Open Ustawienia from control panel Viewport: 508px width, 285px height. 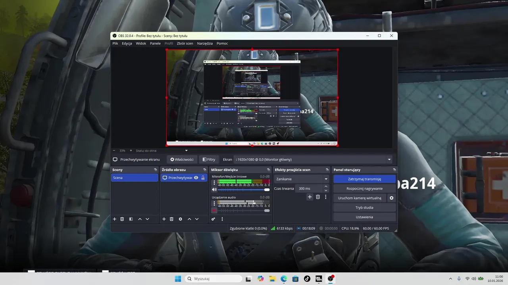click(364, 217)
